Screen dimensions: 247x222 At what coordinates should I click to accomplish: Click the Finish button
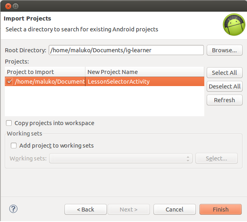pos(220,210)
